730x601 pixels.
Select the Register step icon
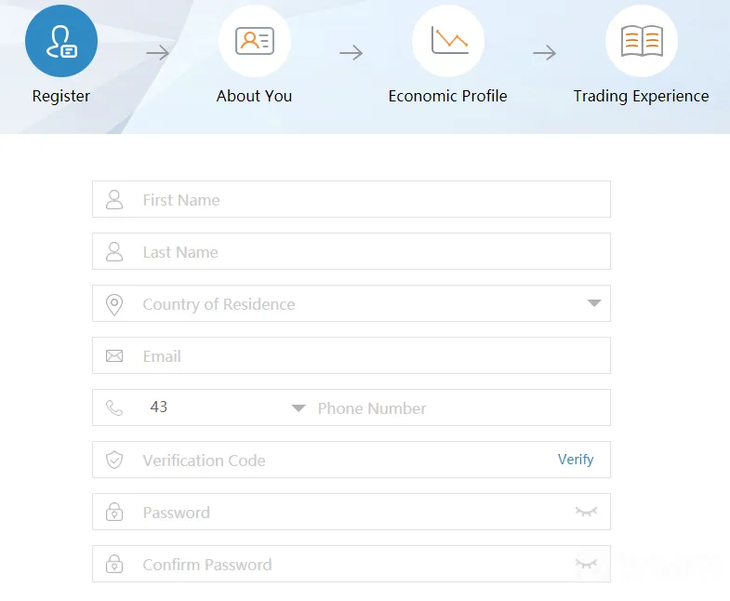tap(61, 41)
